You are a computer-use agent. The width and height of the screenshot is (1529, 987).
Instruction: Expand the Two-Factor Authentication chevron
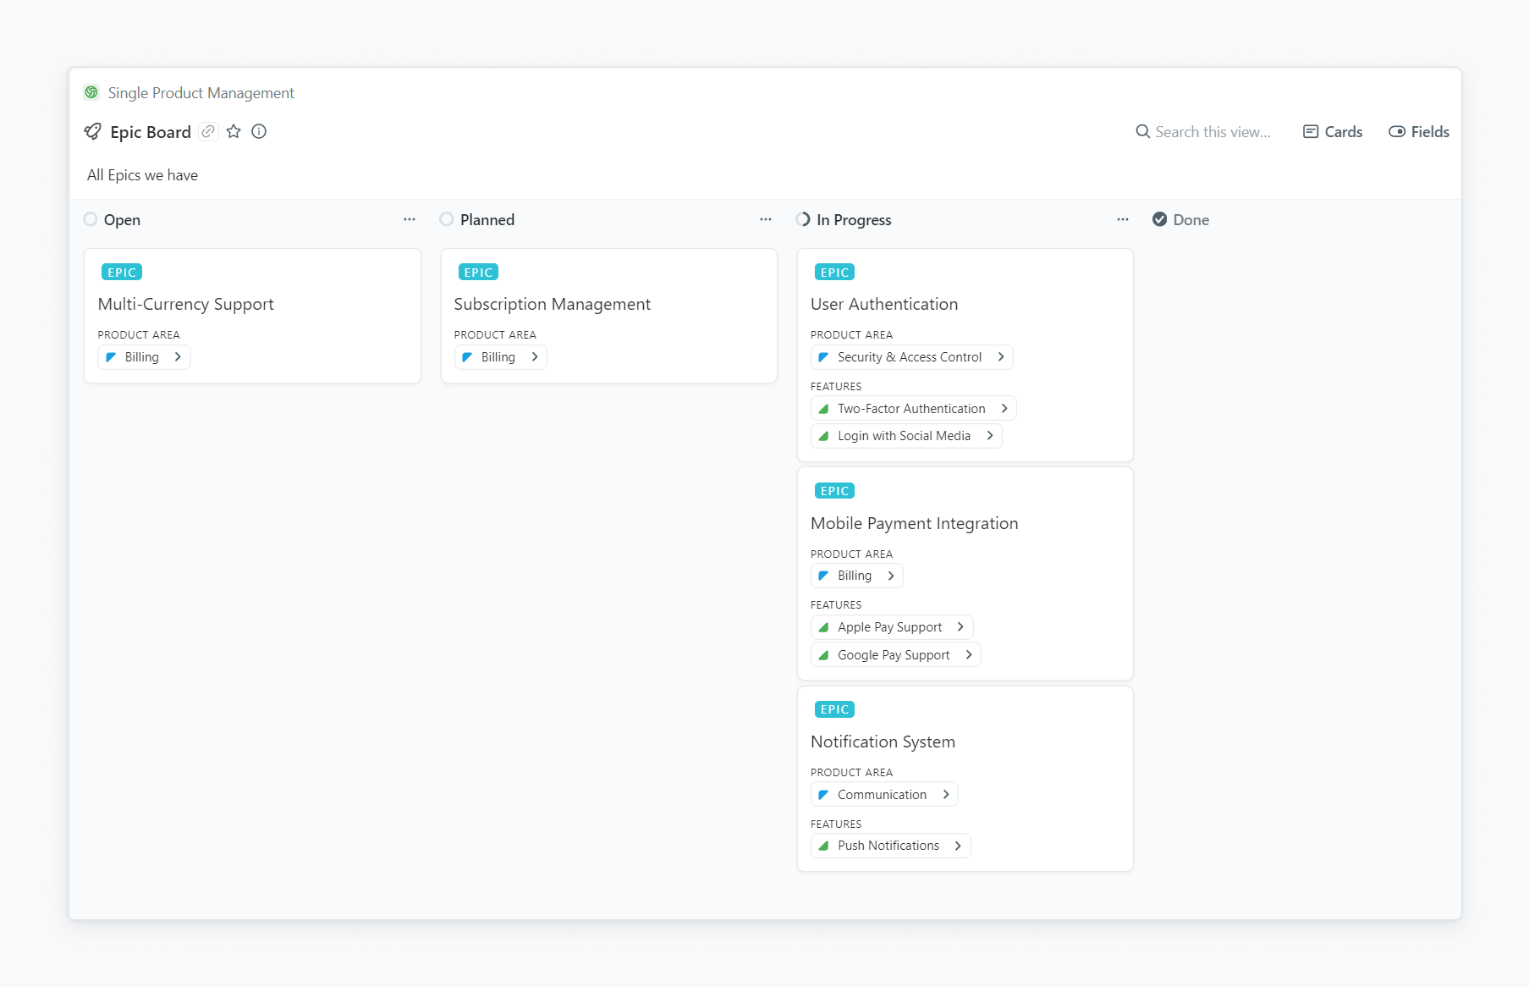pyautogui.click(x=1004, y=409)
